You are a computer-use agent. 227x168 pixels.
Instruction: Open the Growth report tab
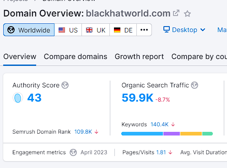139,57
